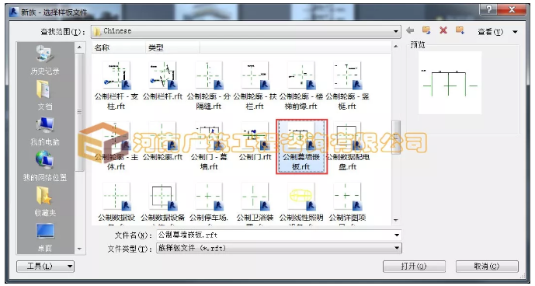Open 我的电脑 in the places bar
The width and height of the screenshot is (535, 286).
45,131
